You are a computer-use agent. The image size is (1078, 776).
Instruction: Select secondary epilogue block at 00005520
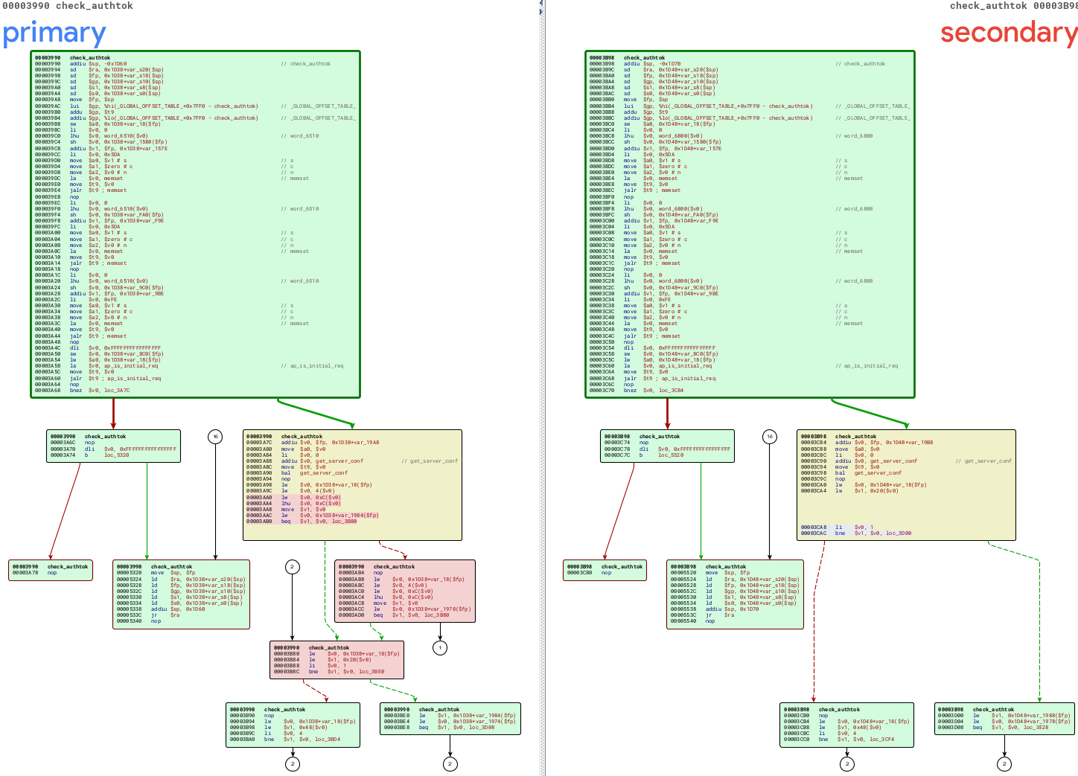click(x=735, y=594)
